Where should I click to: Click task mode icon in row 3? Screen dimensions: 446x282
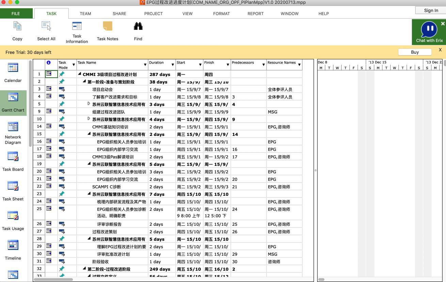point(62,89)
